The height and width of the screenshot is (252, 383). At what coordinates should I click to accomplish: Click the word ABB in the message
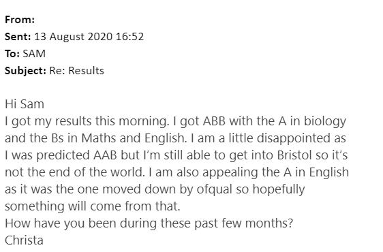[x=214, y=121]
